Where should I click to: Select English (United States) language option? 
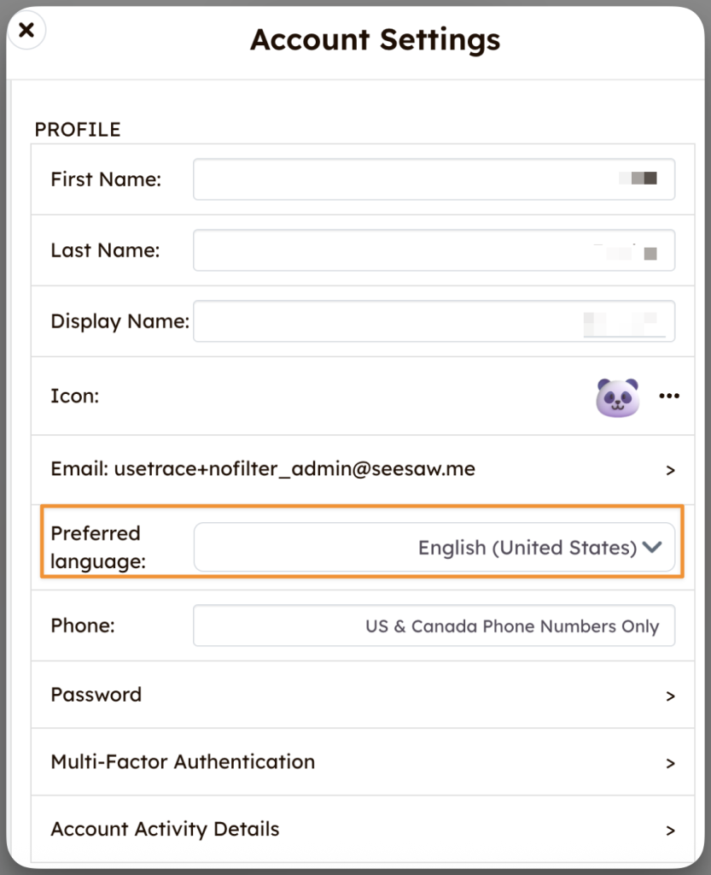[512, 548]
